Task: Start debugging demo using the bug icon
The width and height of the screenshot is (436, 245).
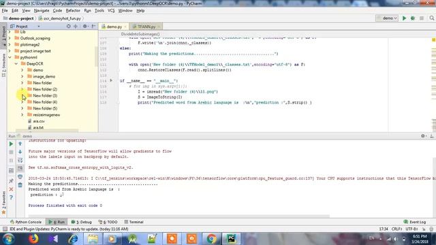Action: click(x=413, y=18)
